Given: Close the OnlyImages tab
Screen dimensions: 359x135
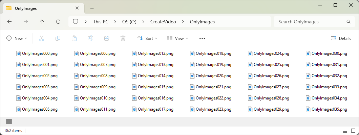Looking at the screenshot, I should click(77, 8).
